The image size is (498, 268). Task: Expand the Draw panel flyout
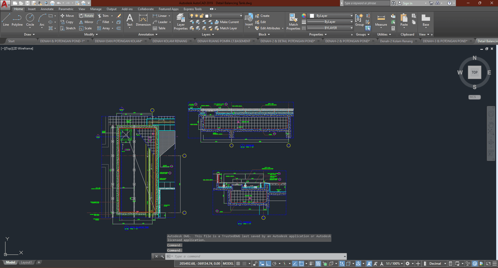point(29,34)
